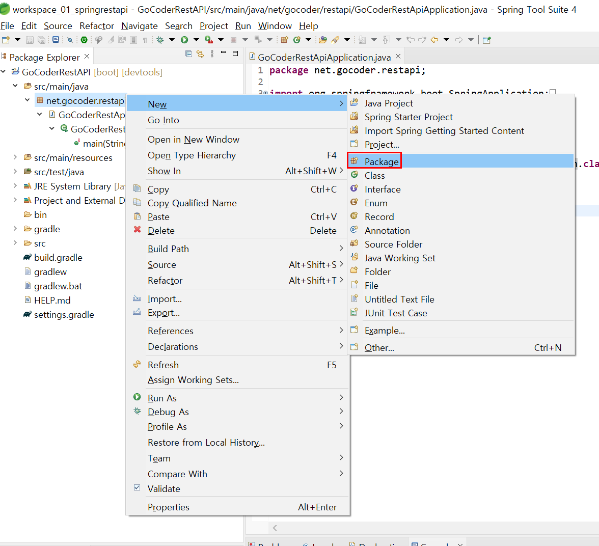This screenshot has height=546, width=599.
Task: Select JUnit Test Case in New submenu
Action: tap(460, 313)
